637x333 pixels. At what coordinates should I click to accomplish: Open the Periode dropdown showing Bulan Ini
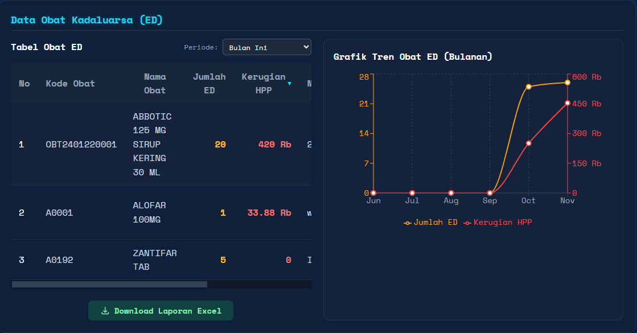pyautogui.click(x=266, y=47)
